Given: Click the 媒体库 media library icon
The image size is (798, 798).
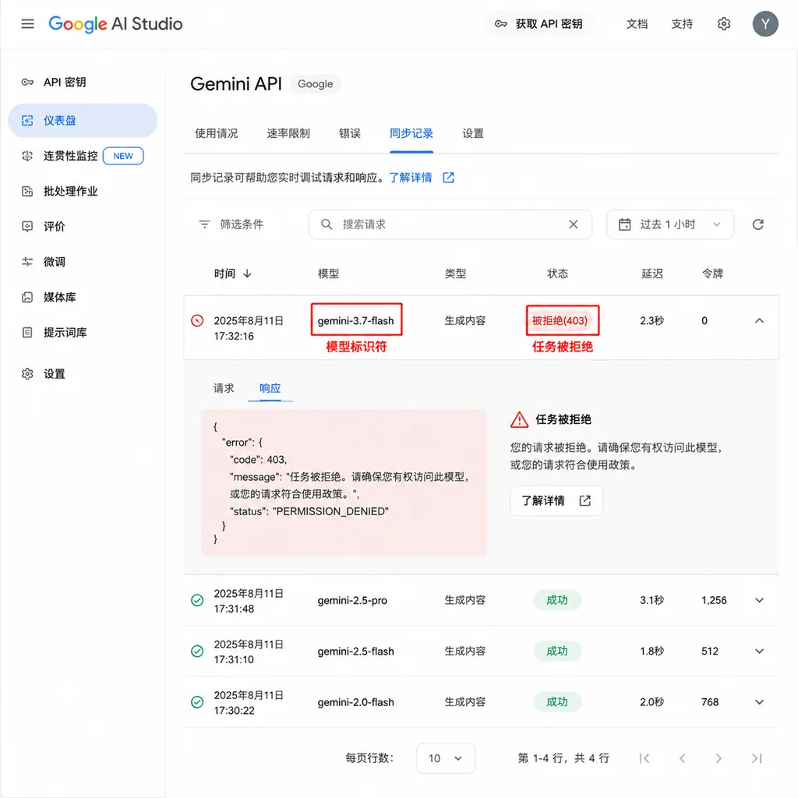Looking at the screenshot, I should coord(27,297).
